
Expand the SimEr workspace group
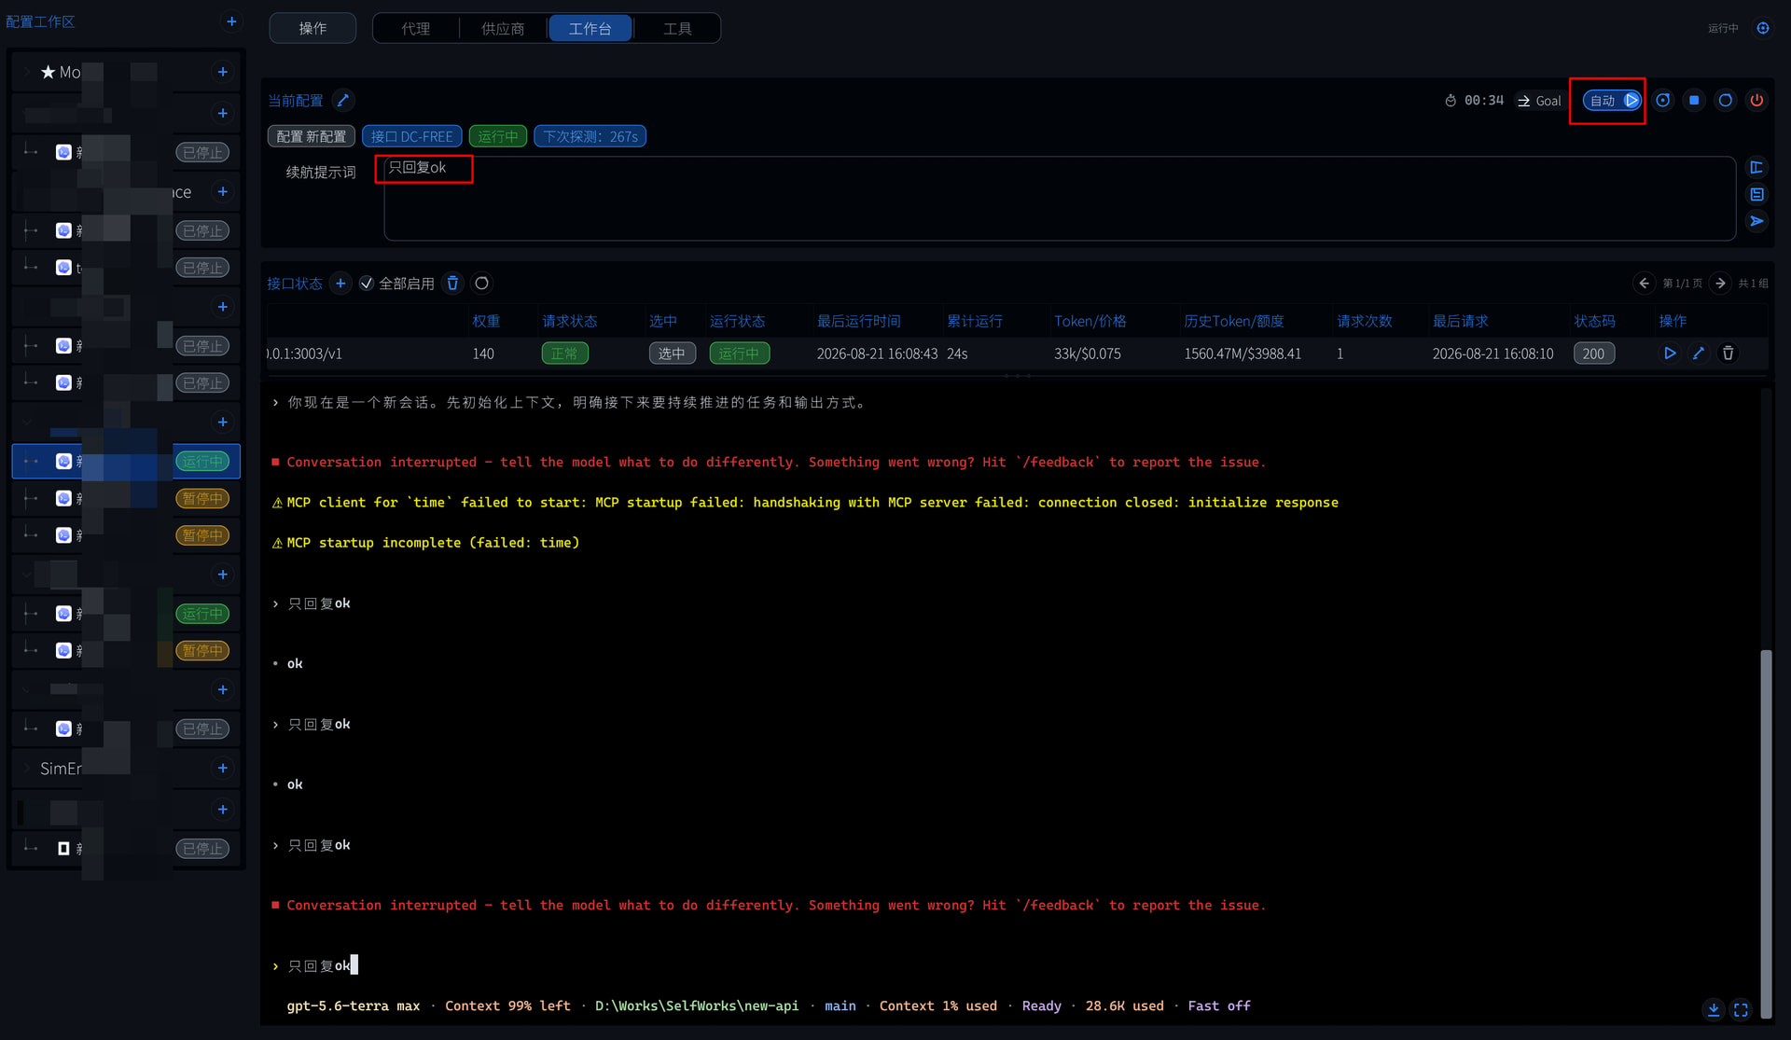26,769
